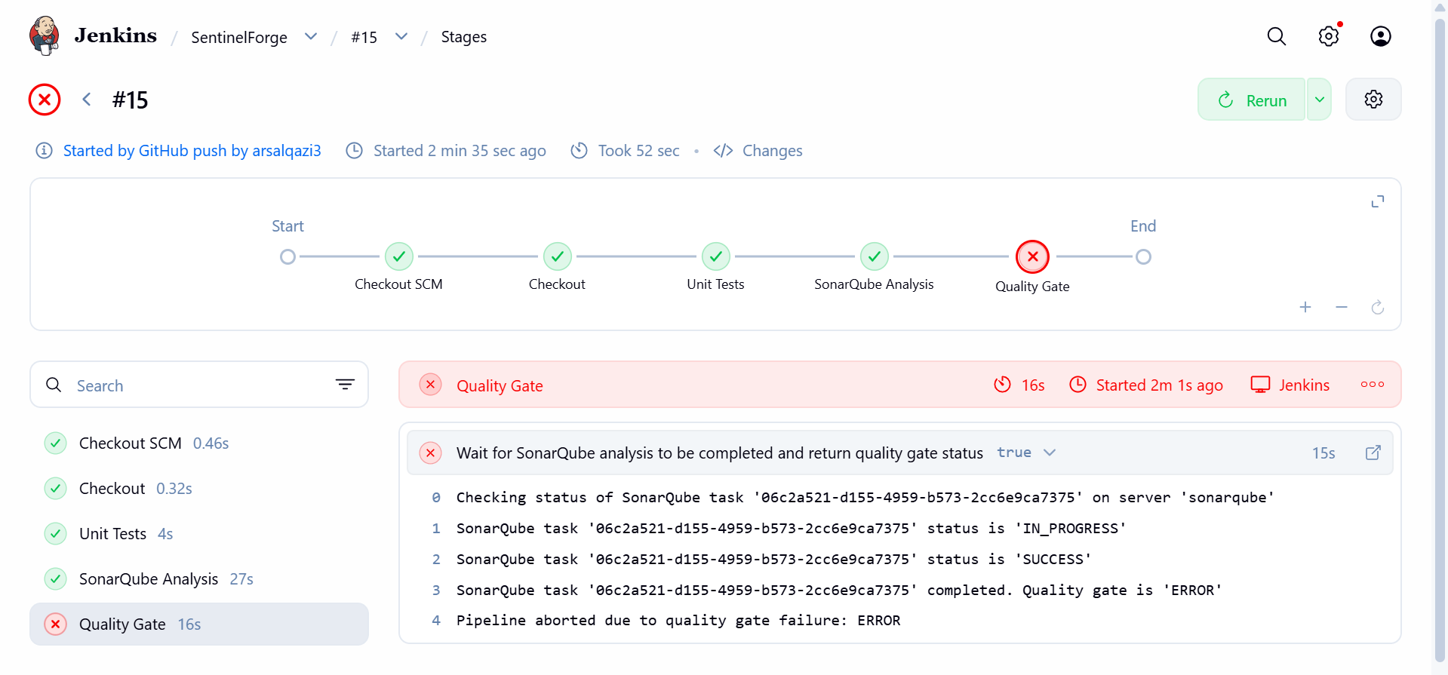This screenshot has width=1448, height=675.
Task: Select Unit Tests node in graph
Action: click(716, 256)
